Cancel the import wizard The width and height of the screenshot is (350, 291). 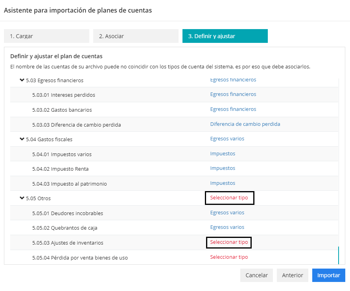pyautogui.click(x=256, y=275)
